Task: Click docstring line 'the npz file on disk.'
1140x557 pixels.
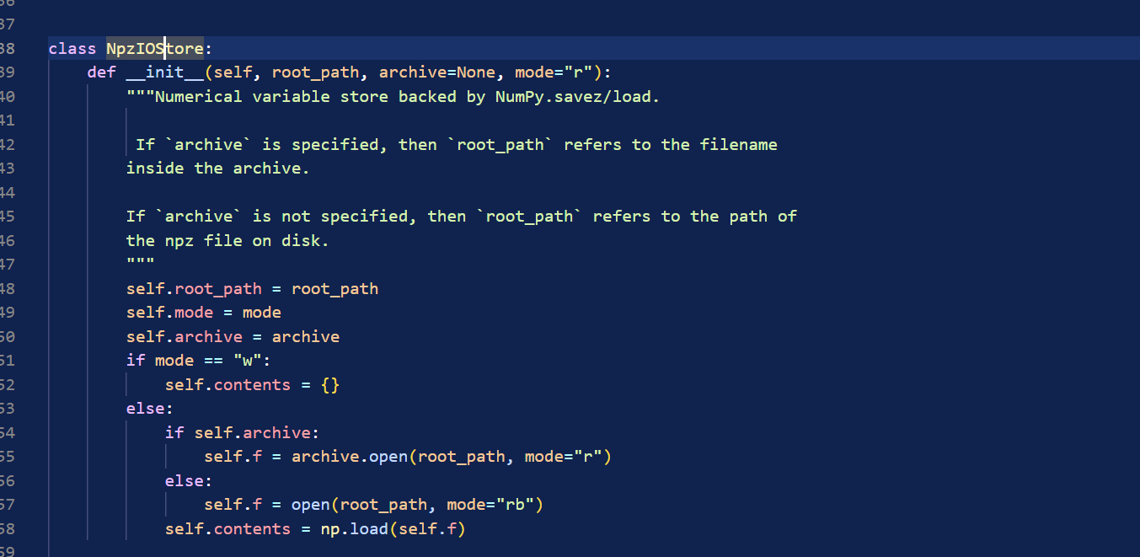Action: pyautogui.click(x=227, y=241)
